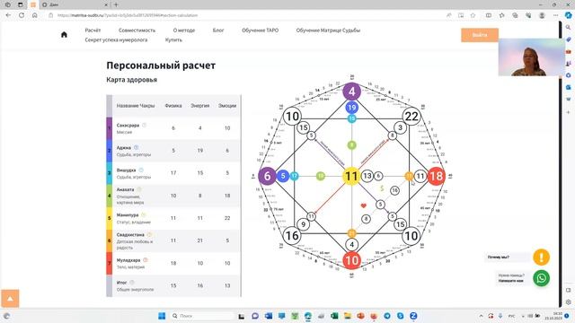Click red circle 10 at matrix bottom
Viewport: 575px width, 323px height.
[x=351, y=260]
